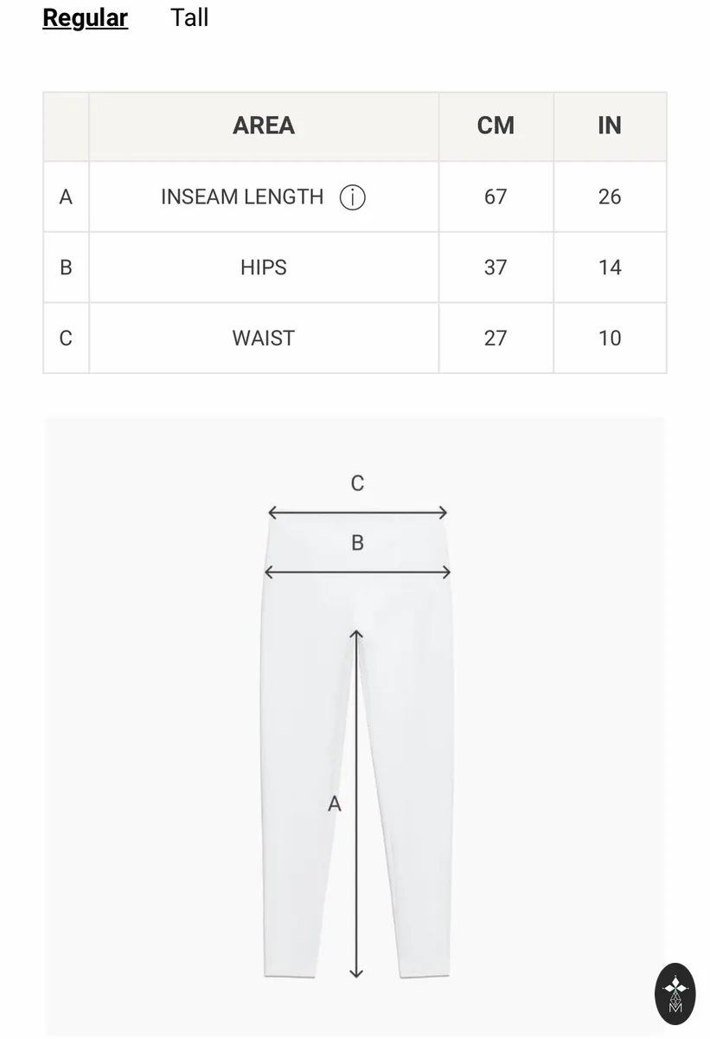Click the AREA column header
The width and height of the screenshot is (710, 1039).
[x=264, y=126]
